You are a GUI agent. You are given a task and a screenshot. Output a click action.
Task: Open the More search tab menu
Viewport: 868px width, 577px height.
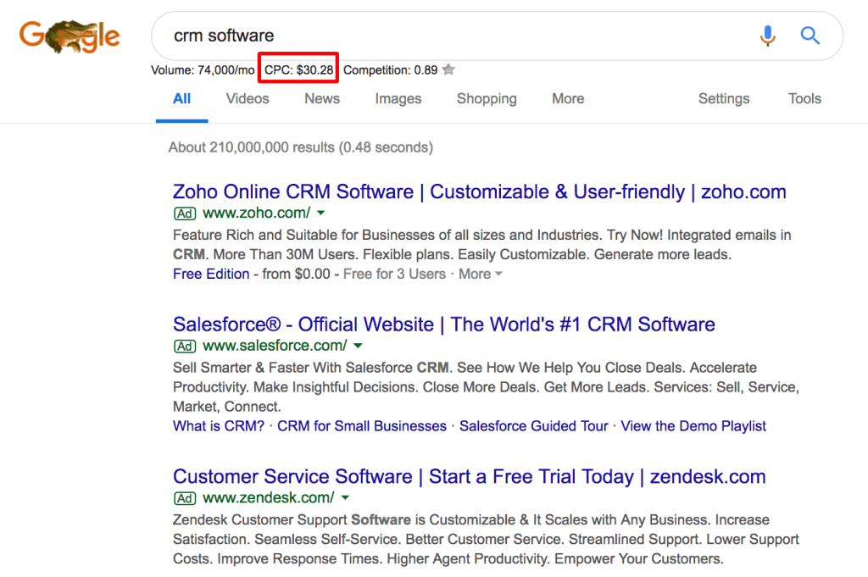568,99
